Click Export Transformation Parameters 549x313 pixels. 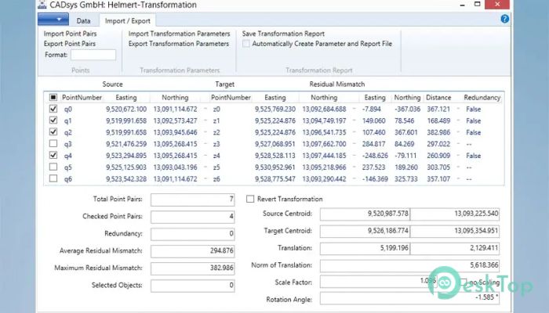coord(179,44)
